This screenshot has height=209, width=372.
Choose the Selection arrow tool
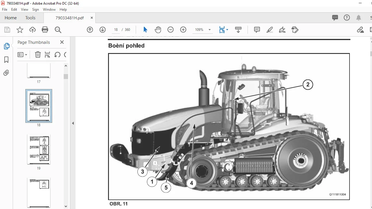point(145,30)
